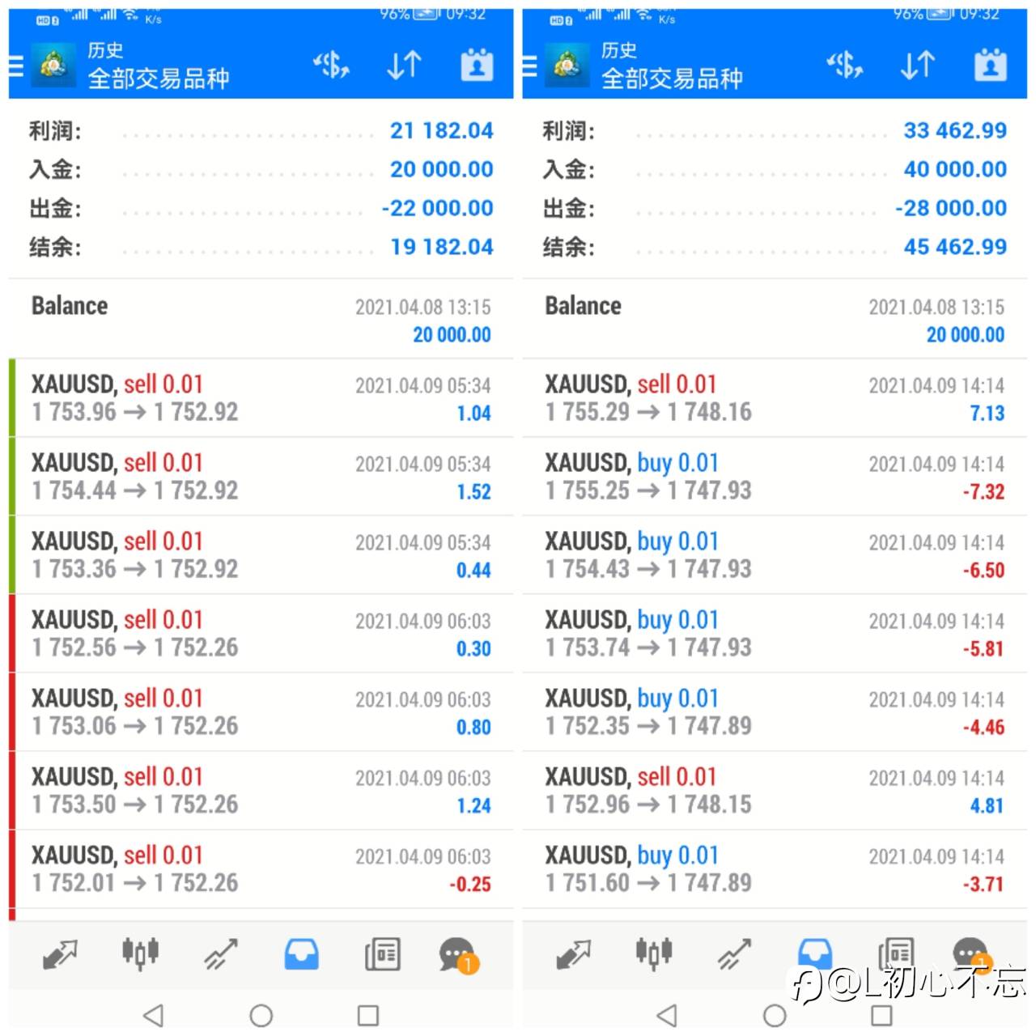Select deposit value 40 000.00
The width and height of the screenshot is (1036, 1036).
(x=955, y=169)
